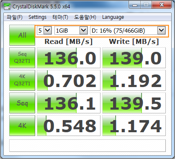
Task: Click the Seq Q32T1 write result 139.0
Action: coord(134,58)
